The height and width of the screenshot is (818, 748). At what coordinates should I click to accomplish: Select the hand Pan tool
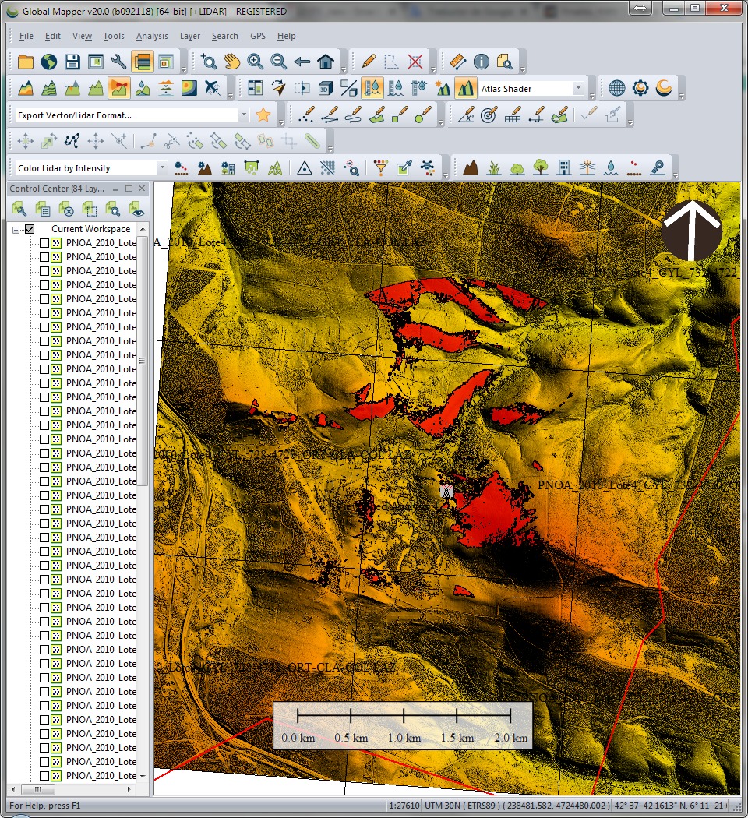231,62
